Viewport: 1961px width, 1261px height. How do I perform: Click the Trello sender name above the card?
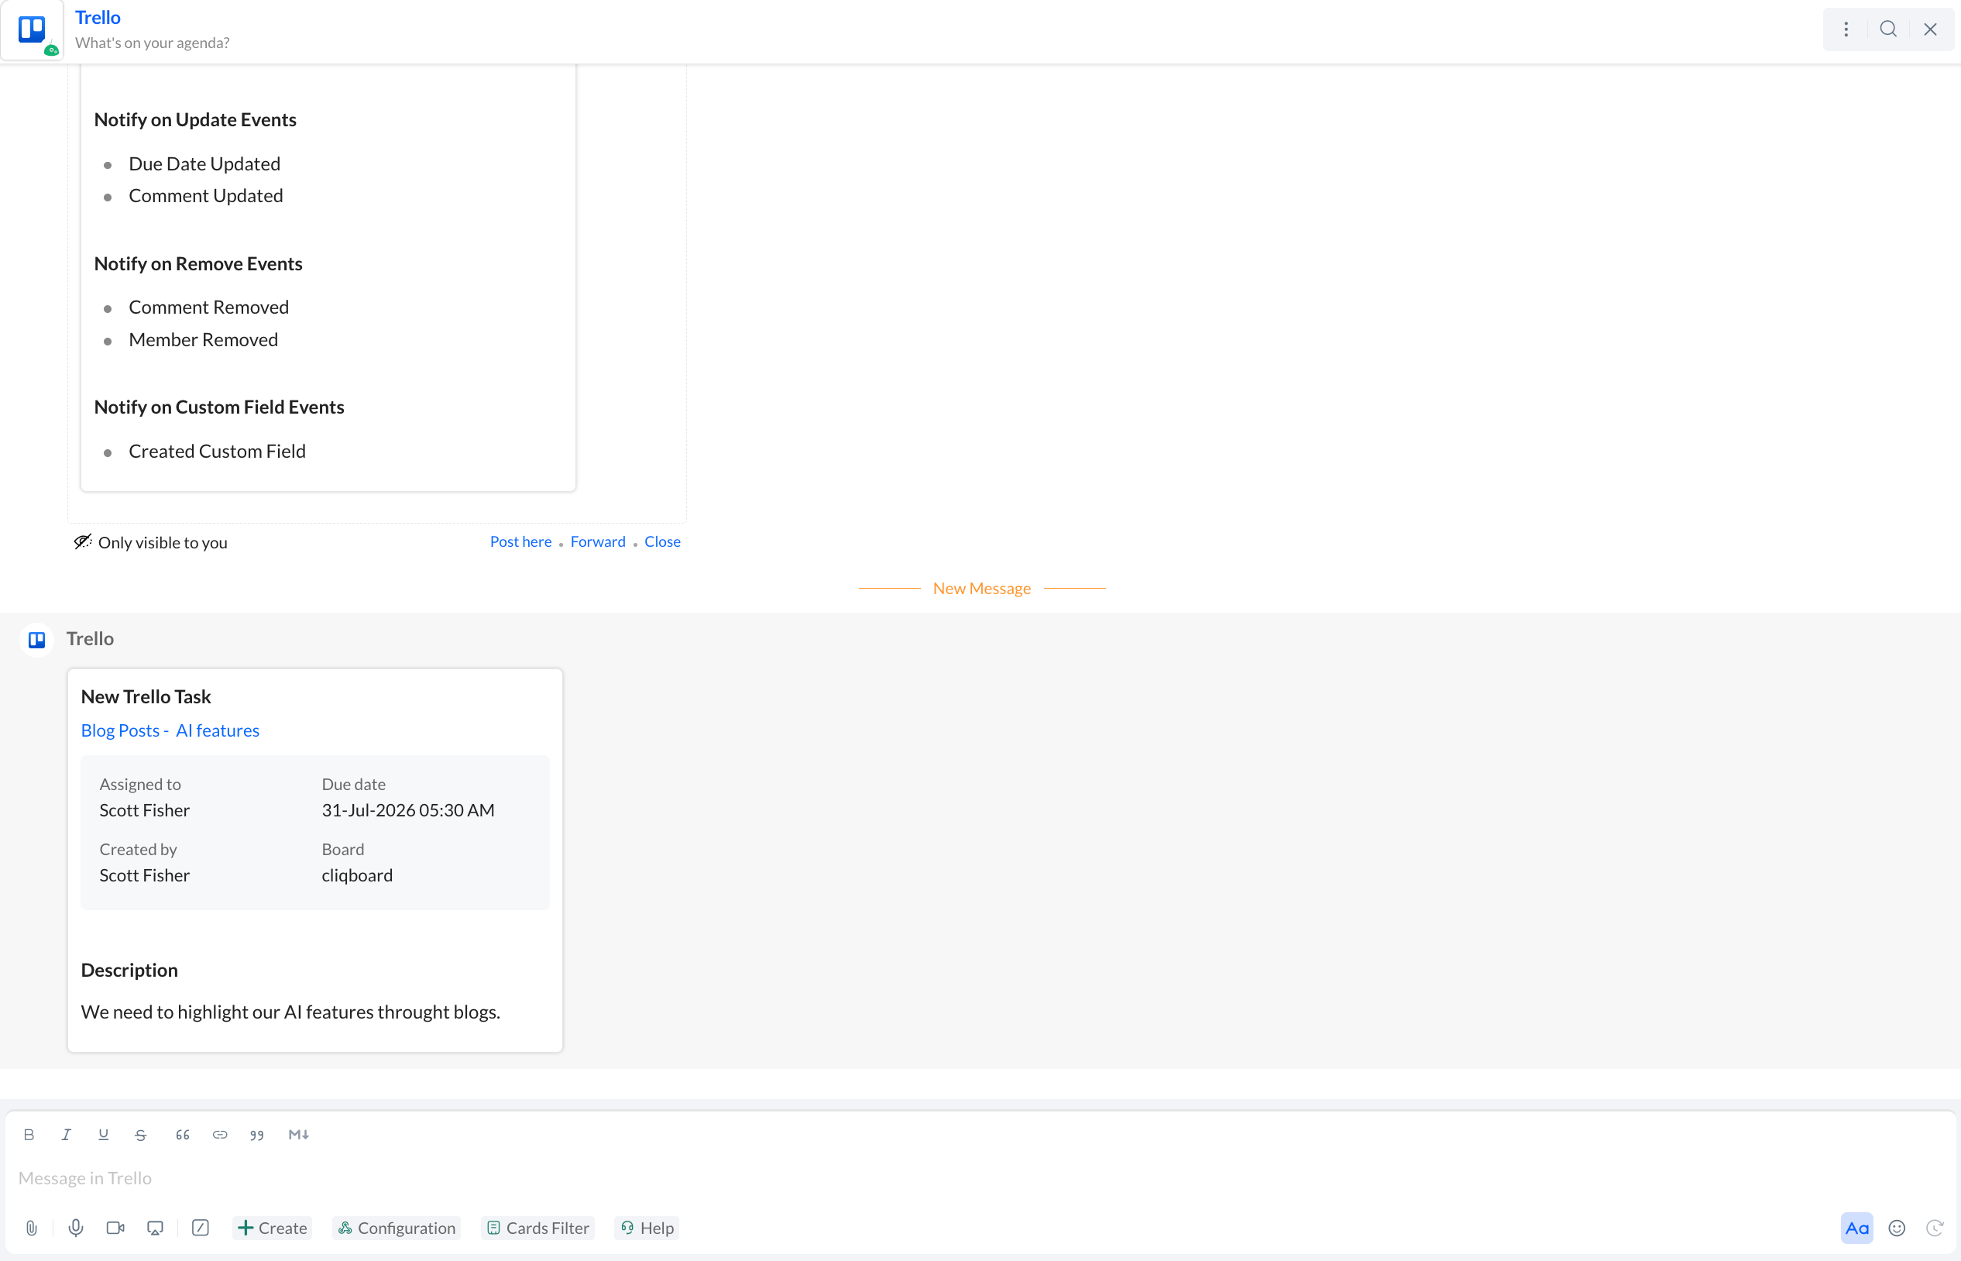tap(90, 639)
